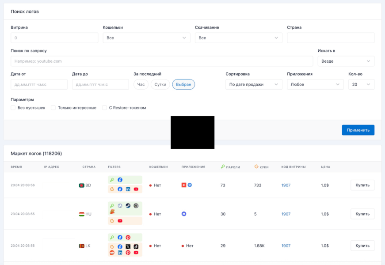This screenshot has height=265, width=385.
Task: Click the TikTok icon in the LK row
Action: pos(136,246)
